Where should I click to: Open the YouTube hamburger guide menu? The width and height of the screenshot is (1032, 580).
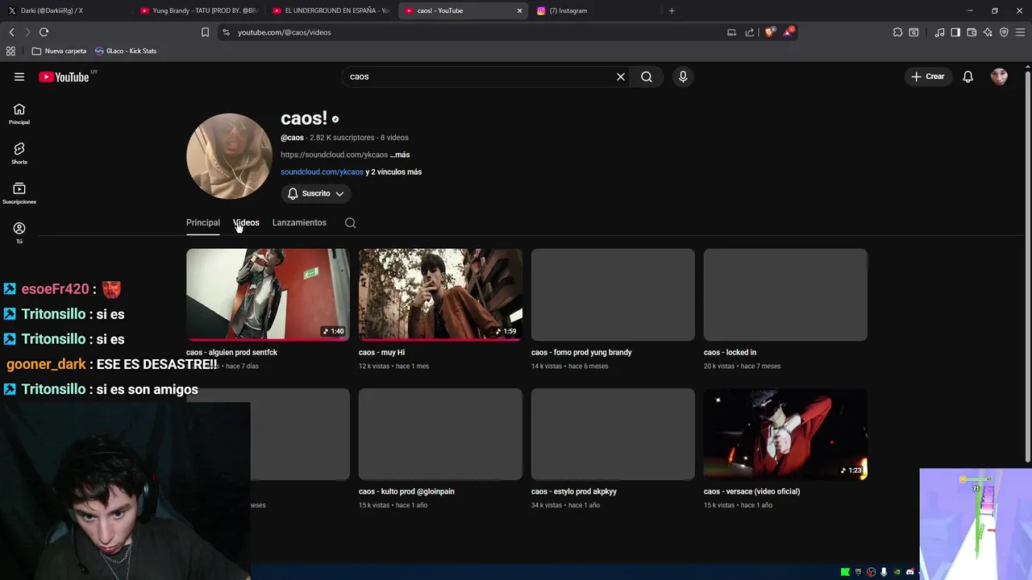point(19,77)
